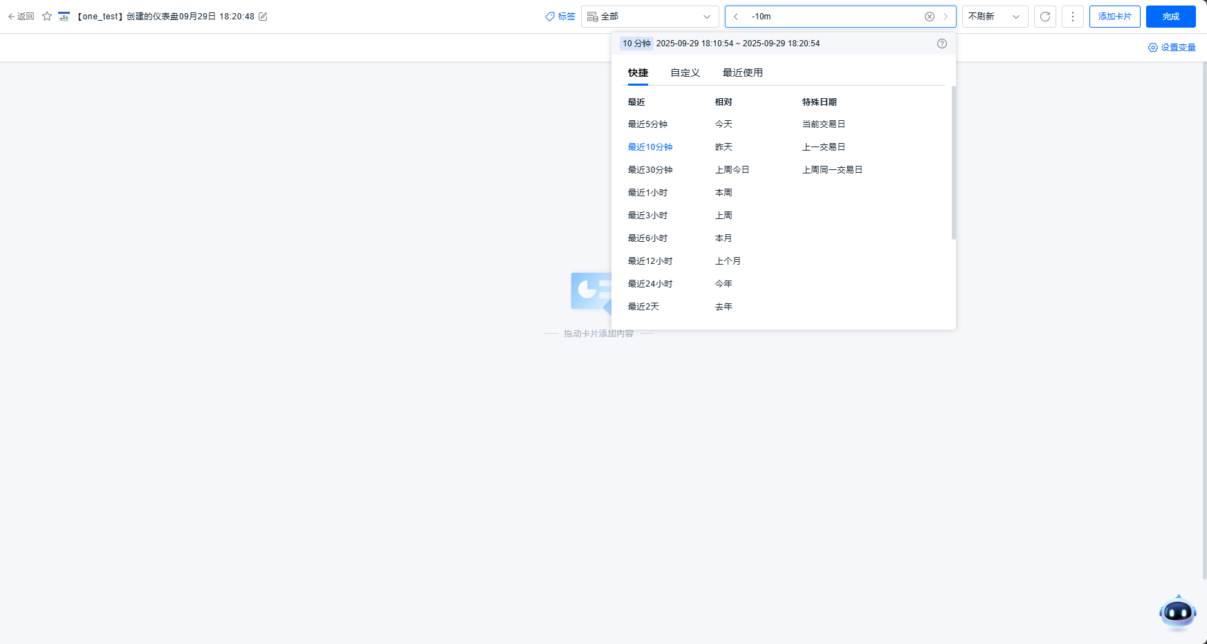Click the favorite star icon
1207x644 pixels.
(47, 17)
